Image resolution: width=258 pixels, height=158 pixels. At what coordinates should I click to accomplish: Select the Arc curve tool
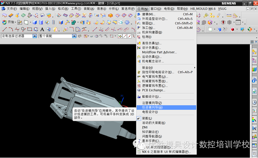11,29
